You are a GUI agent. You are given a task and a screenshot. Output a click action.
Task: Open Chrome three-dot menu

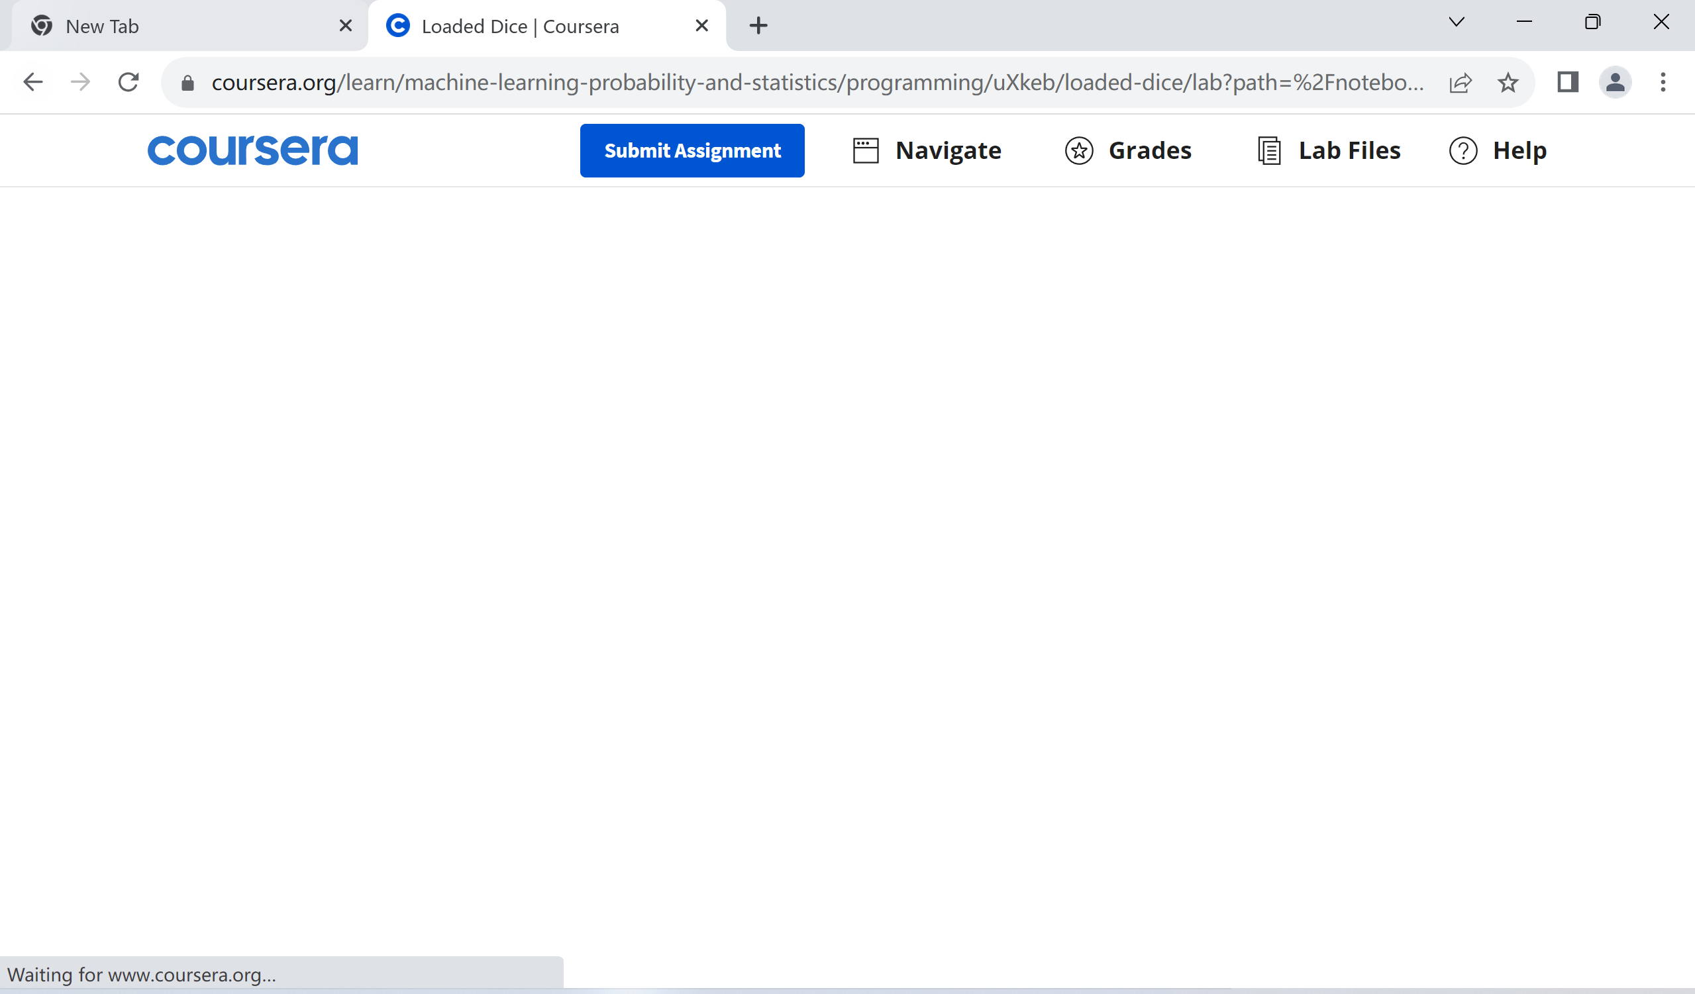[1662, 82]
